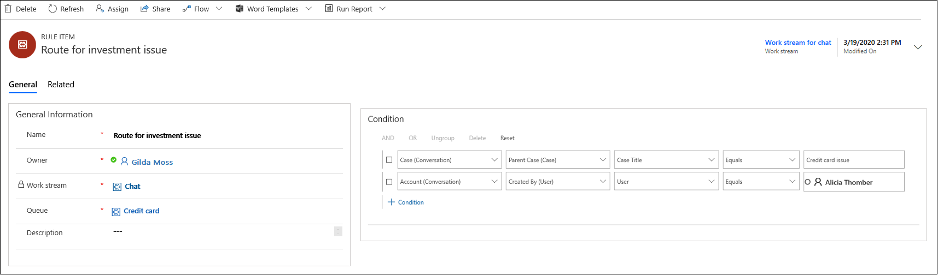Open the Credit card queue link
The height and width of the screenshot is (275, 938).
coord(142,211)
